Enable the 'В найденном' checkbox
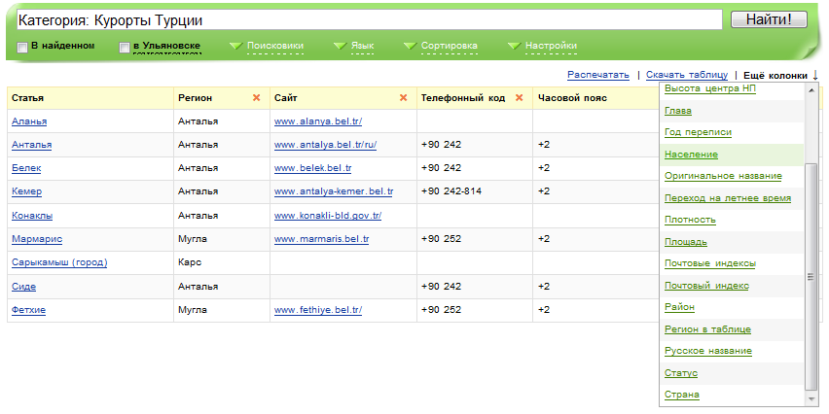Viewport: 829px width, 414px height. pos(22,47)
